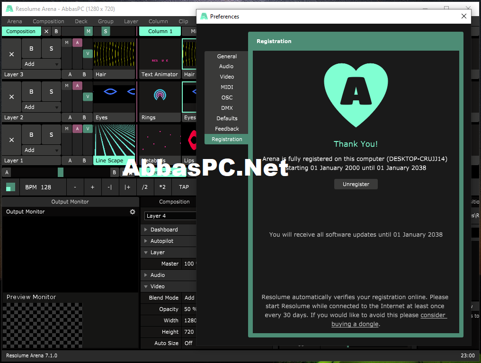
Task: Toggle Bypass B on Layer 2
Action: coord(31,91)
